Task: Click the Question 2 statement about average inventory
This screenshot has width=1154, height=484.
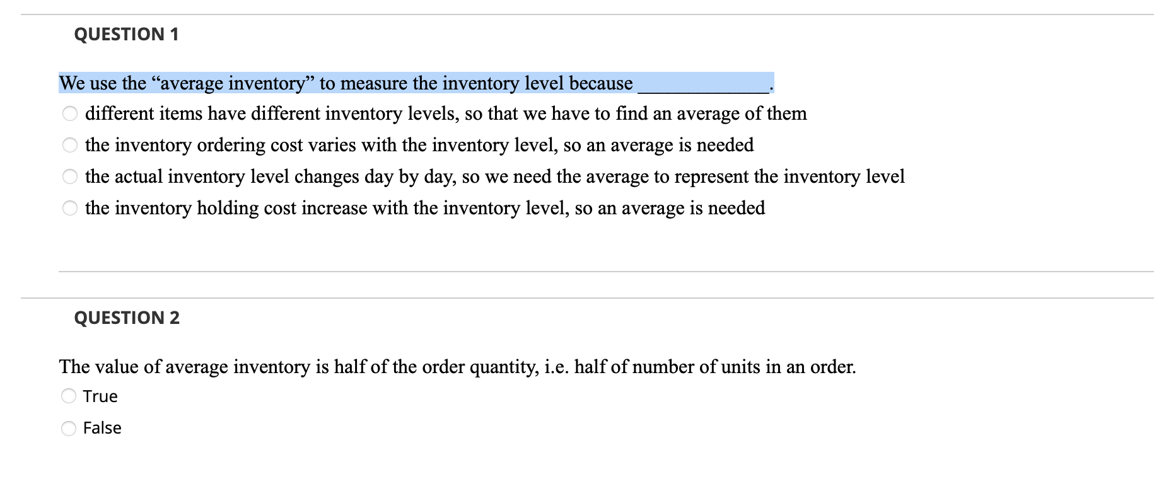Action: (457, 366)
